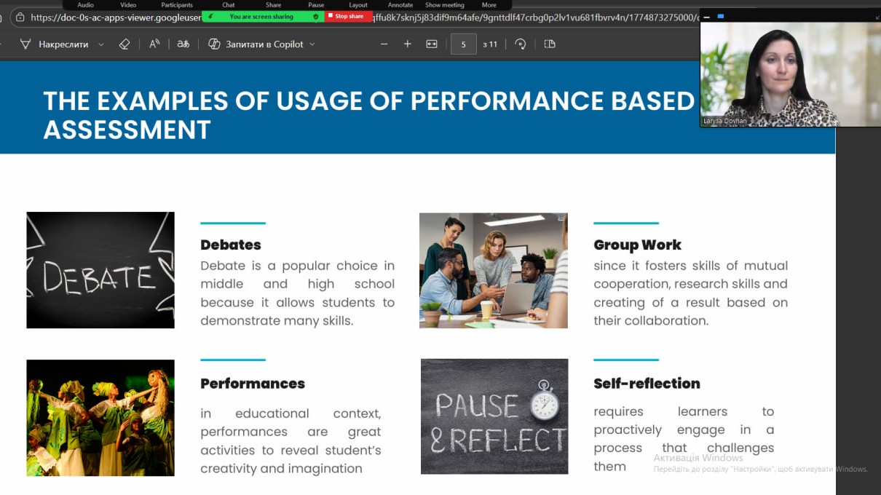Open the Participants menu in meeting bar

coord(177,5)
